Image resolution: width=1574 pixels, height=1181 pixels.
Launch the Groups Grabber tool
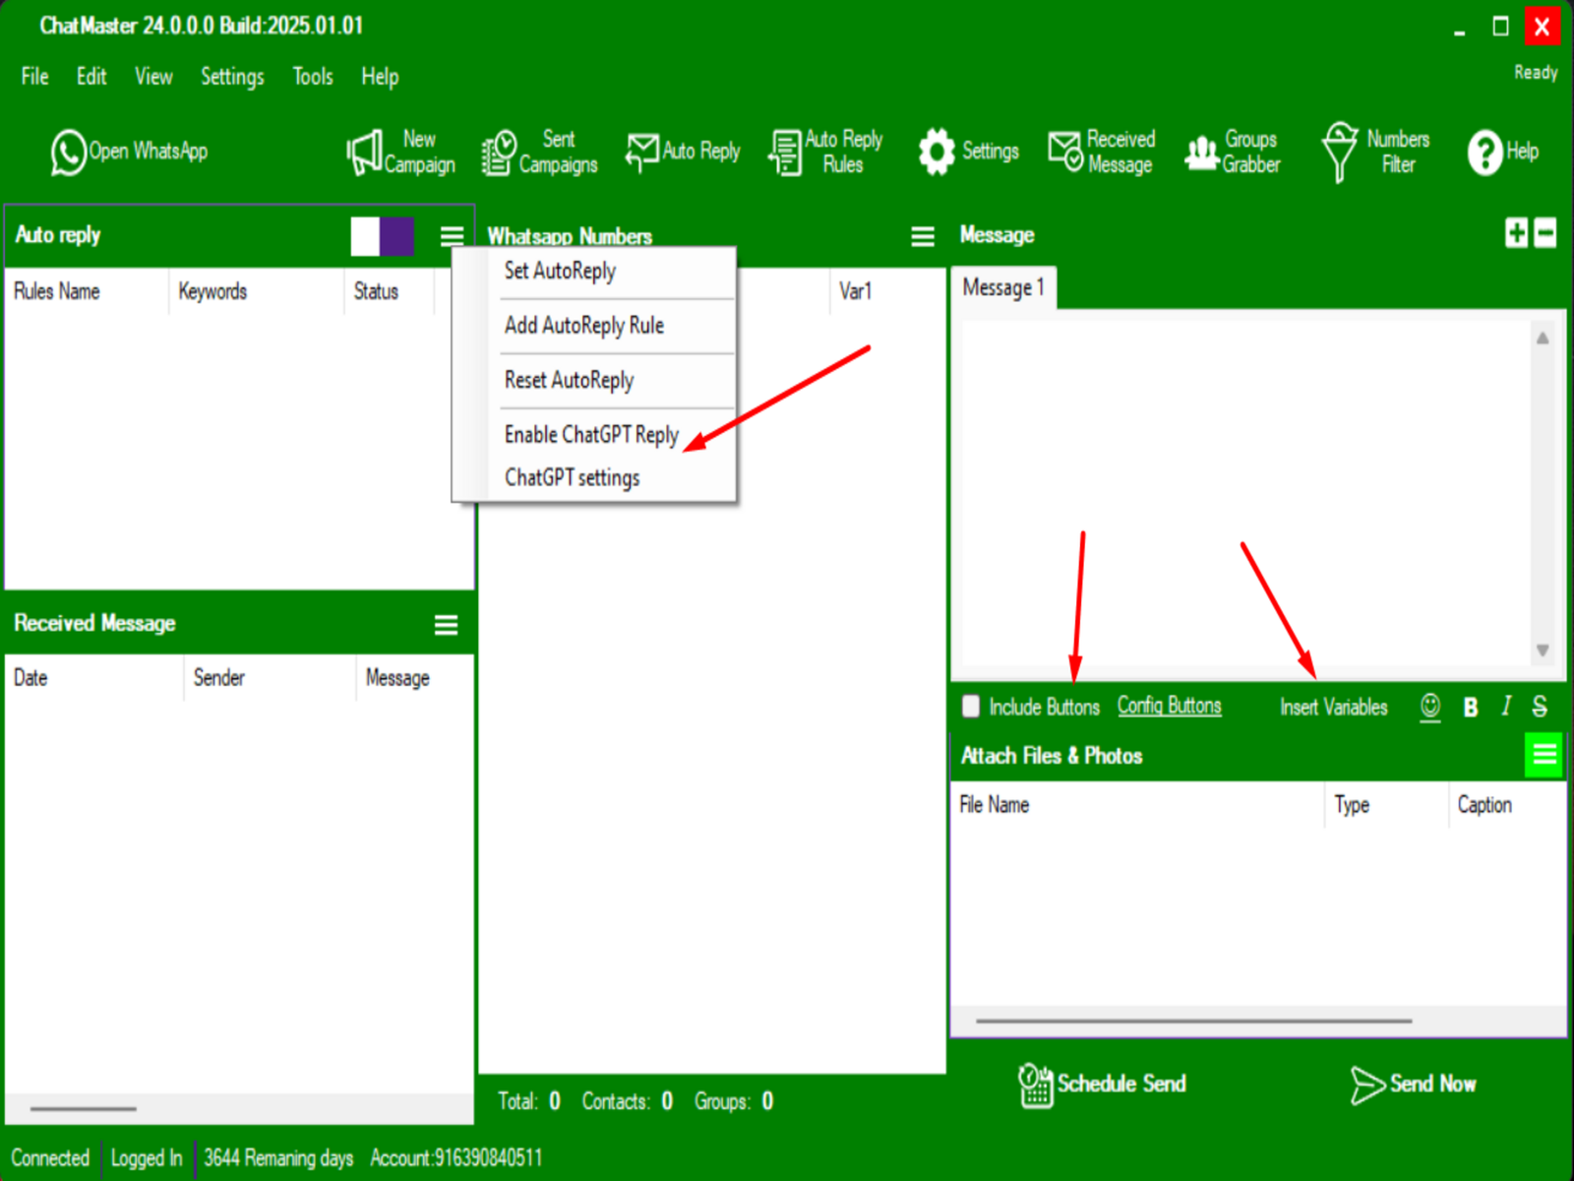(x=1233, y=152)
